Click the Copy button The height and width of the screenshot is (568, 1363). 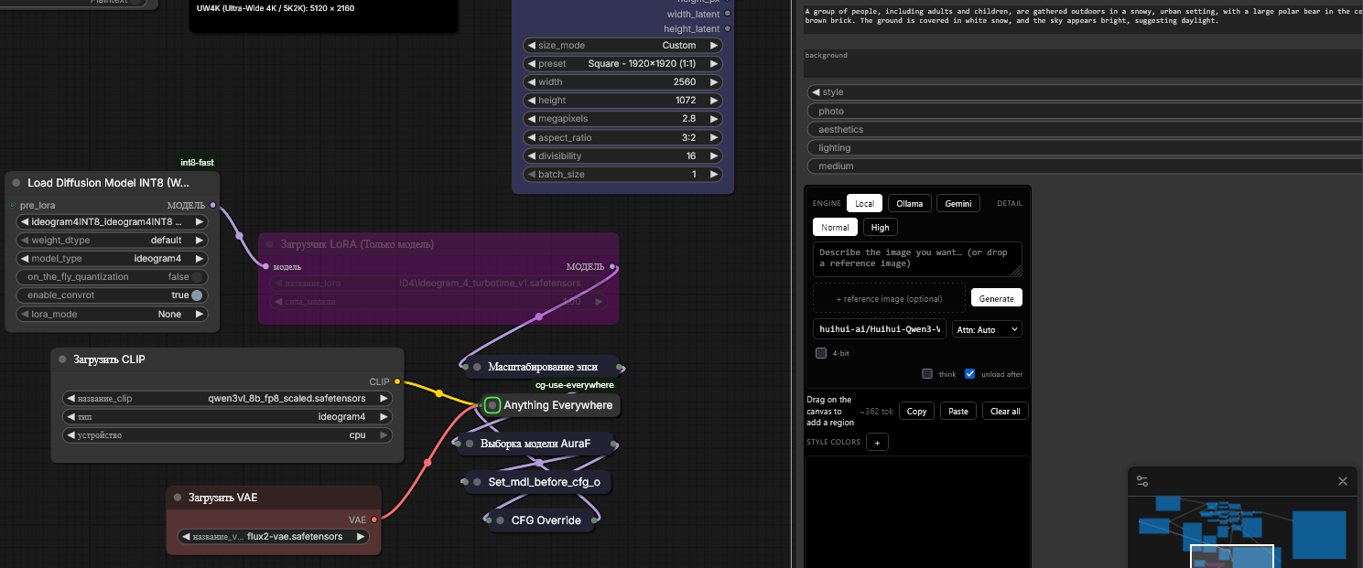click(x=916, y=411)
